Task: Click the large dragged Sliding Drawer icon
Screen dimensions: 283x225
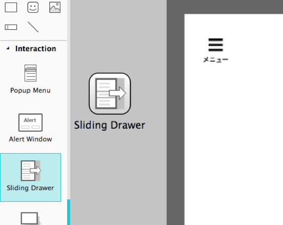Action: 110,94
